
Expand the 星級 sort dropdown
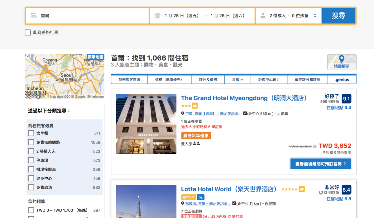pos(237,79)
